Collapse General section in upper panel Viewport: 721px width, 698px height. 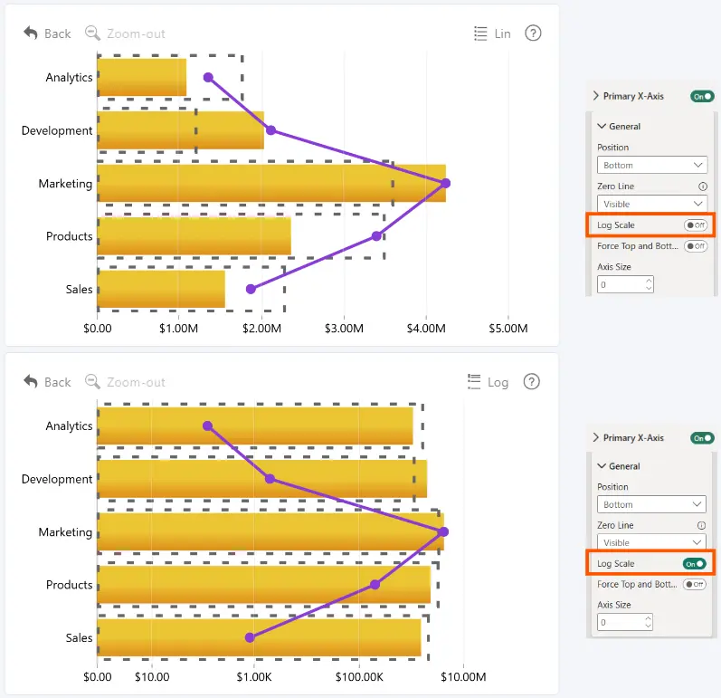click(x=601, y=126)
